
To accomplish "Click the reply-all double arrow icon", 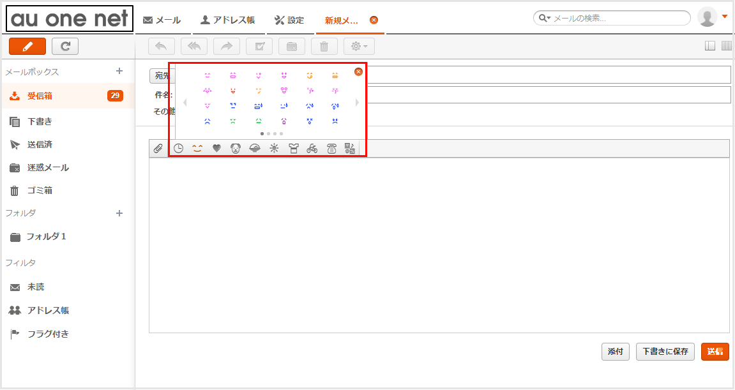I will [194, 47].
